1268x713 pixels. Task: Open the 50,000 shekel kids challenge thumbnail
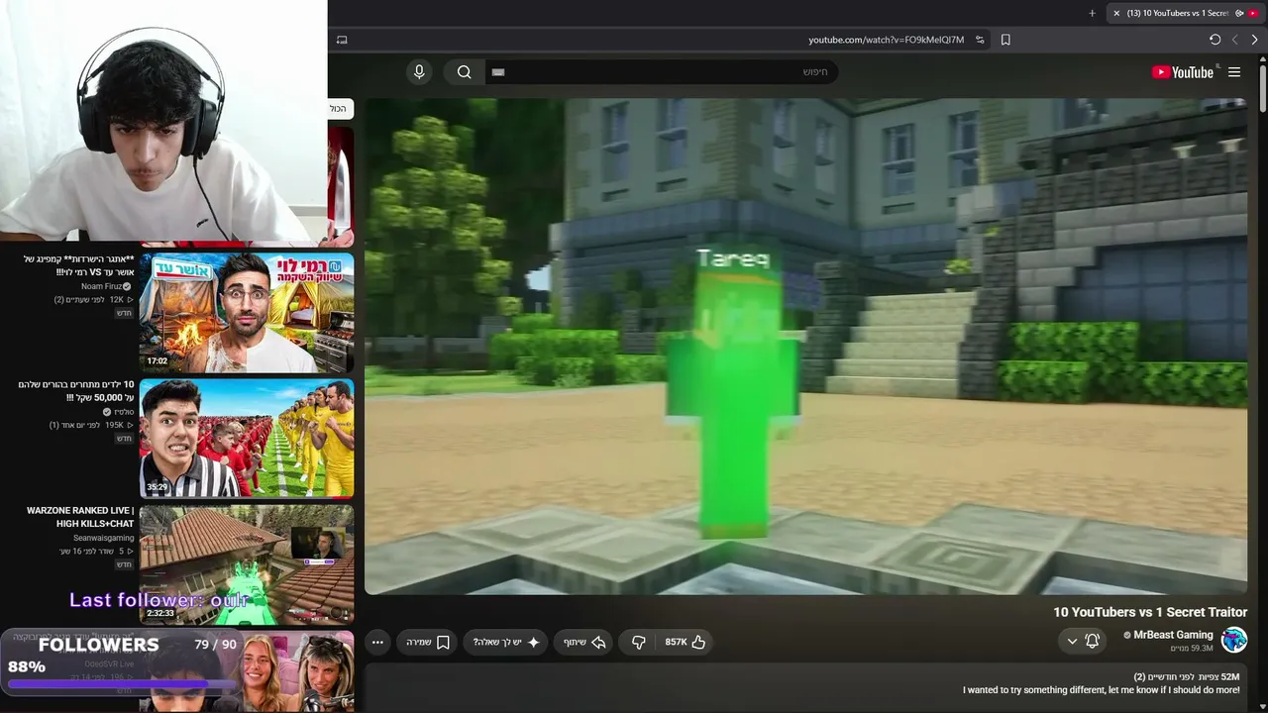point(247,438)
